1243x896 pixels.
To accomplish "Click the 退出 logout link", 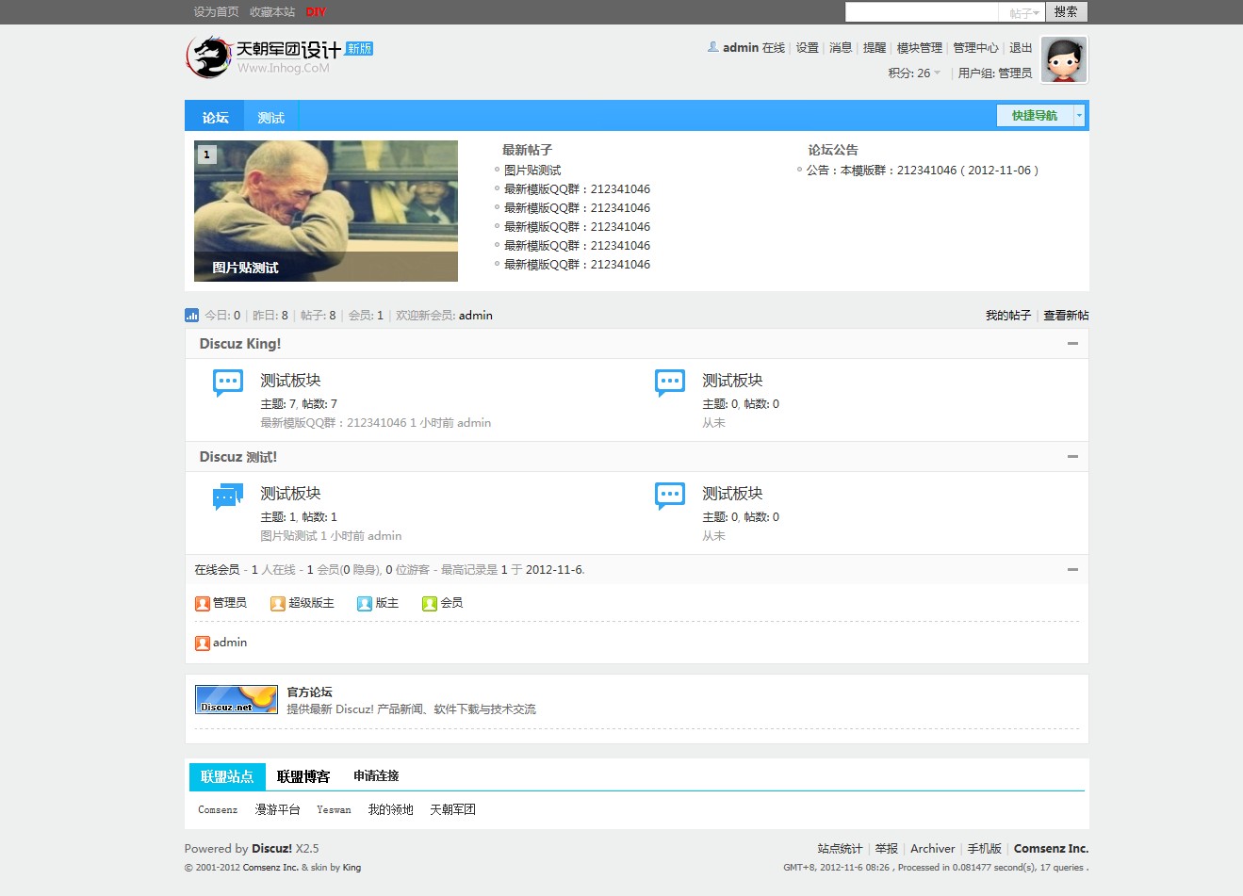I will tap(1021, 48).
